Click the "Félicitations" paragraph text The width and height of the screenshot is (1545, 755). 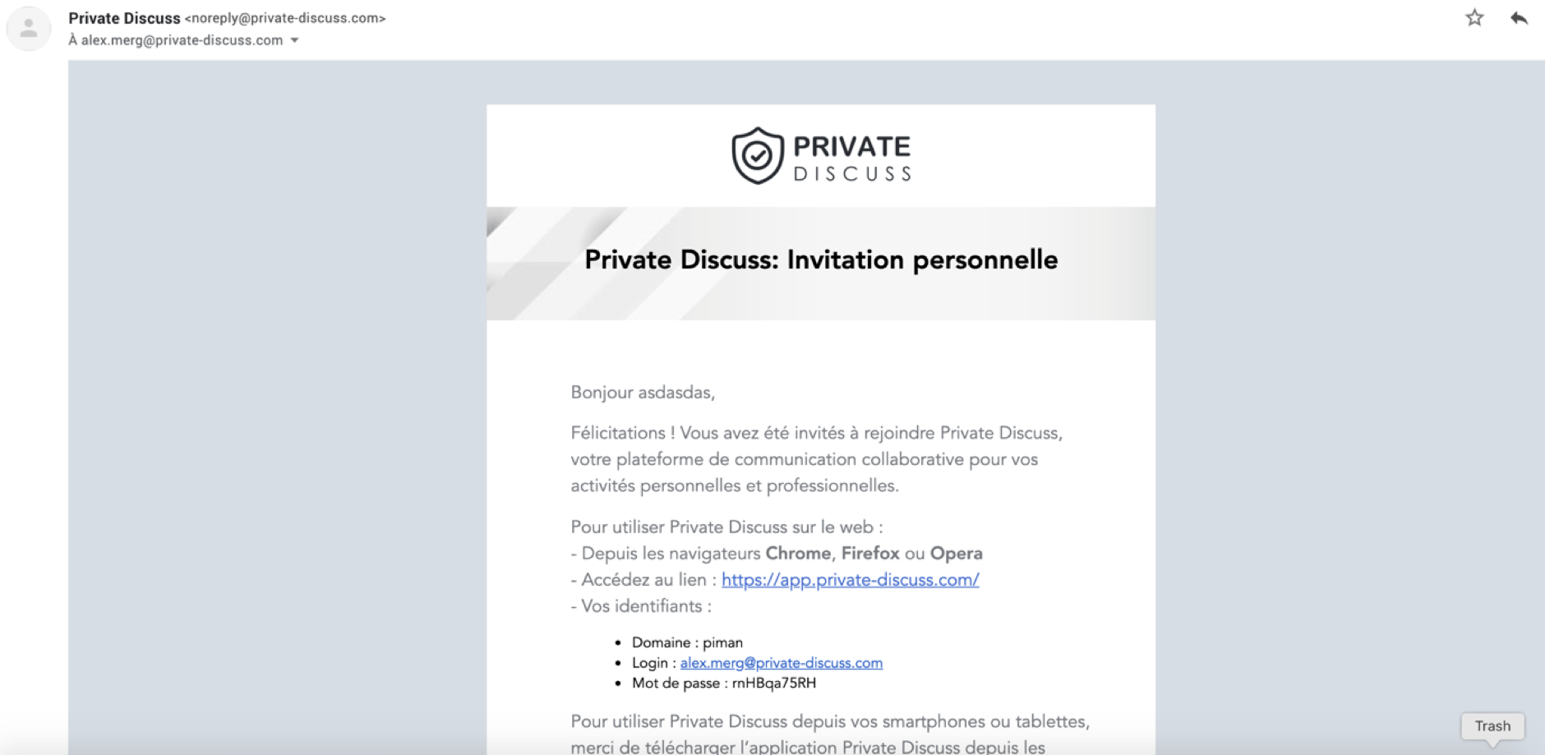[816, 459]
